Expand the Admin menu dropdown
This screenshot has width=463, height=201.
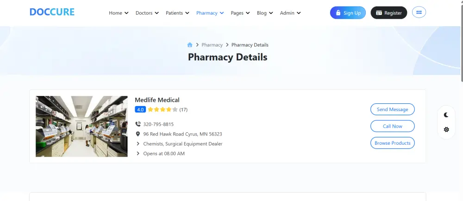[x=290, y=13]
